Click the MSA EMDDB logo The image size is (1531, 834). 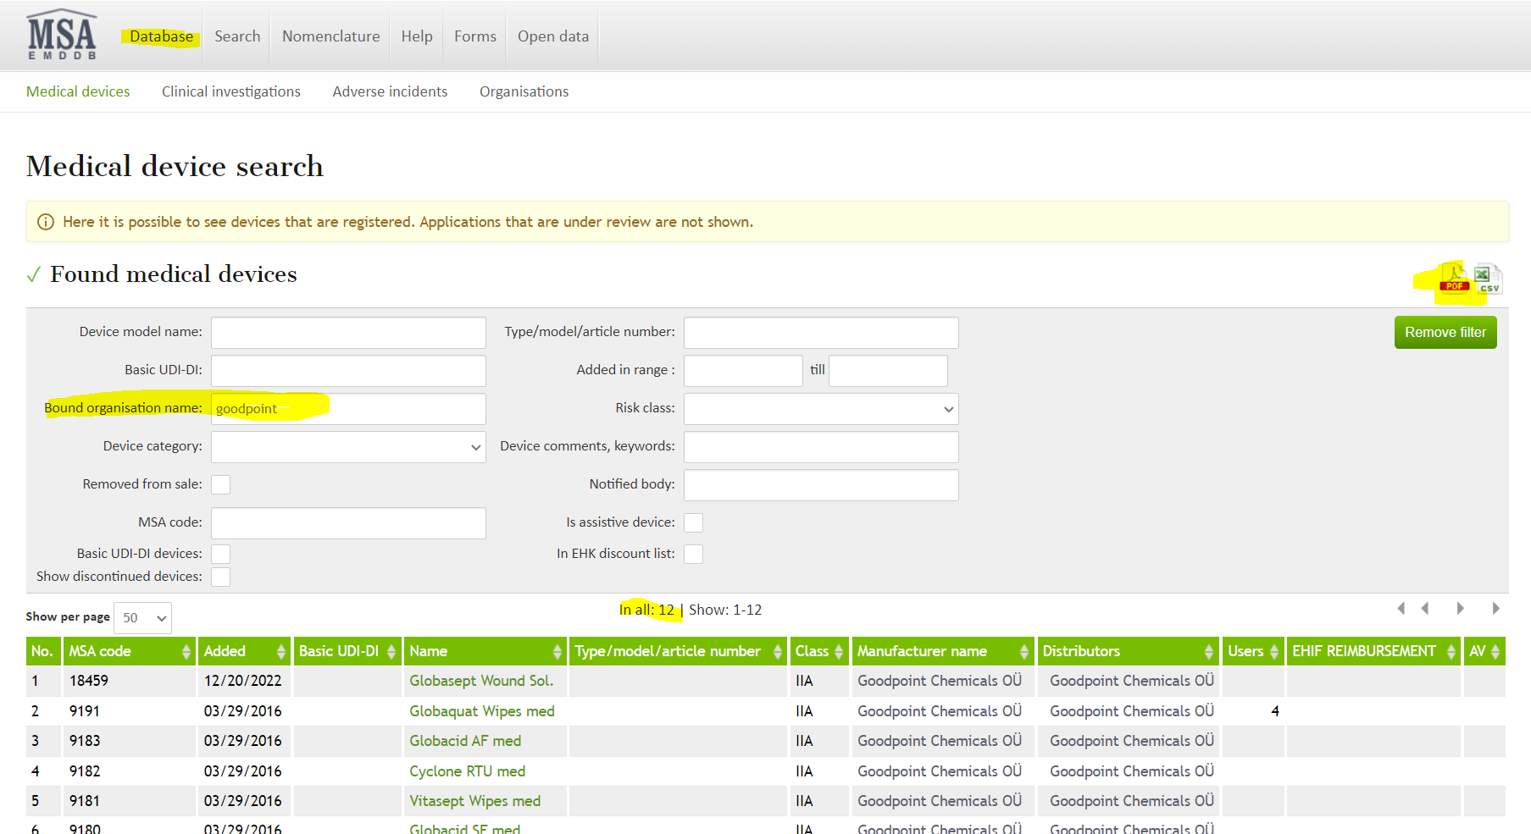point(62,36)
